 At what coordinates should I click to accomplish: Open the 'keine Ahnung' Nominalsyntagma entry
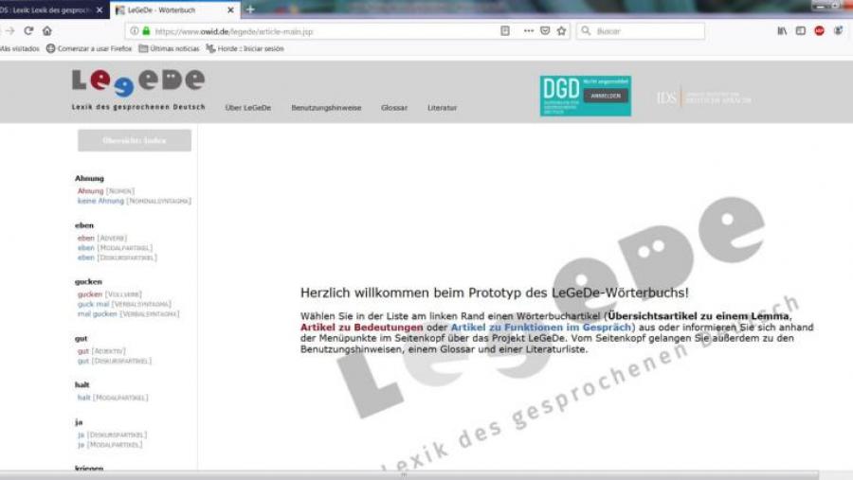point(101,201)
